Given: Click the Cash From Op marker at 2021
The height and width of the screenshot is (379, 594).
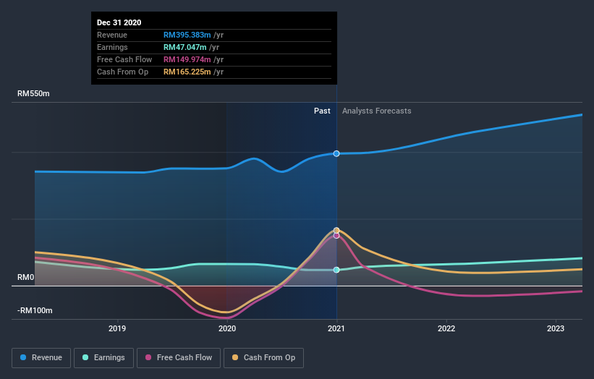Looking at the screenshot, I should pyautogui.click(x=336, y=230).
